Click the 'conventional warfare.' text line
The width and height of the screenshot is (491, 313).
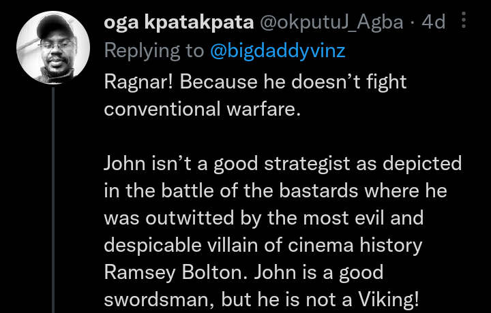click(202, 110)
